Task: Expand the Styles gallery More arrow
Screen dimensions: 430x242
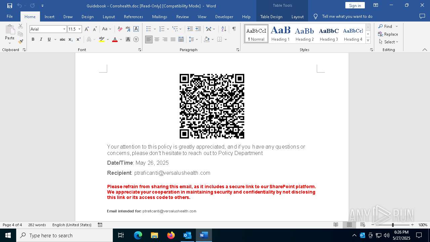Action: tap(368, 41)
